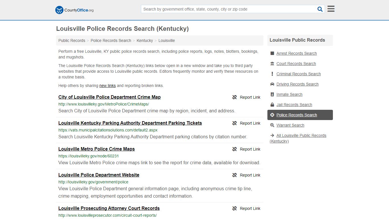Open Arrest Records Search in sidebar
The image size is (389, 219).
296,53
